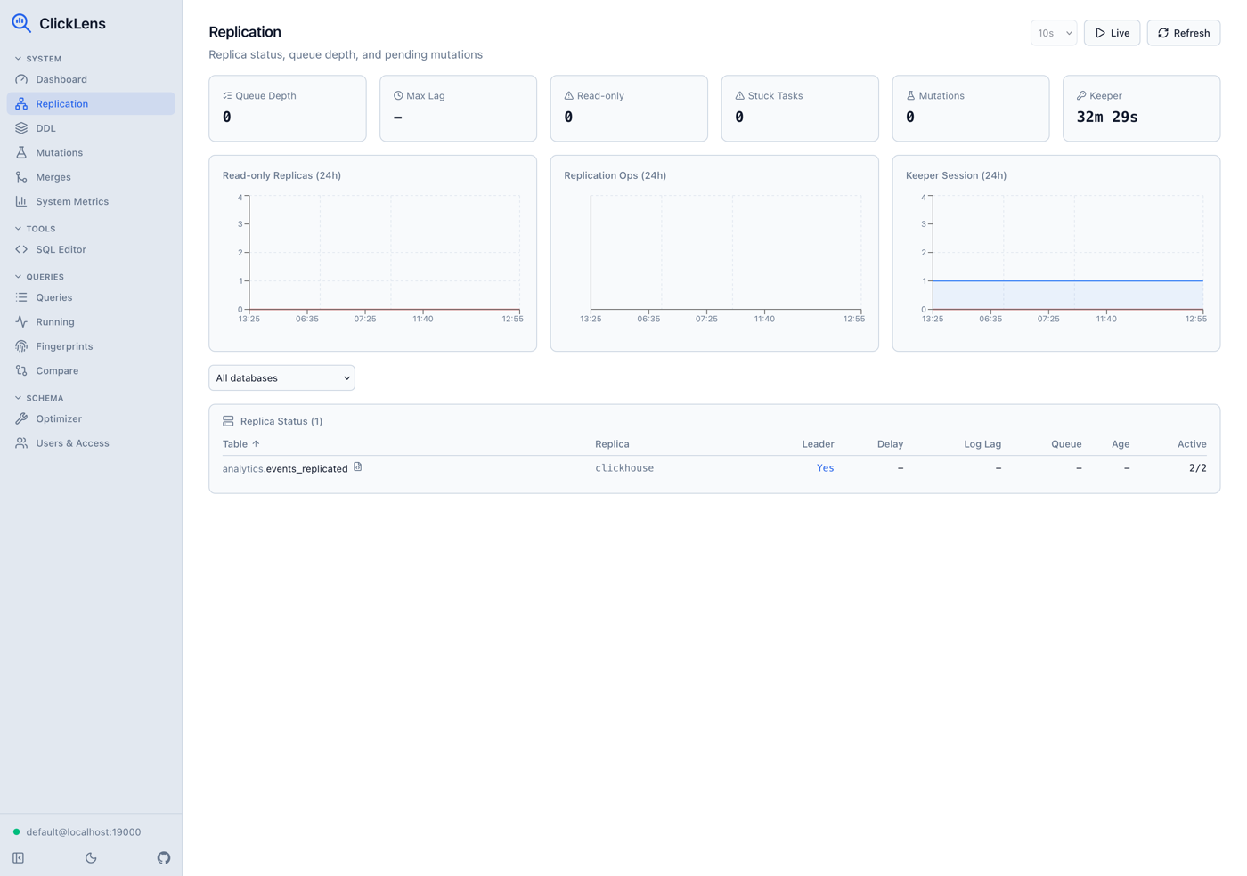Image resolution: width=1247 pixels, height=876 pixels.
Task: Go to Running queries
Action: (91, 321)
